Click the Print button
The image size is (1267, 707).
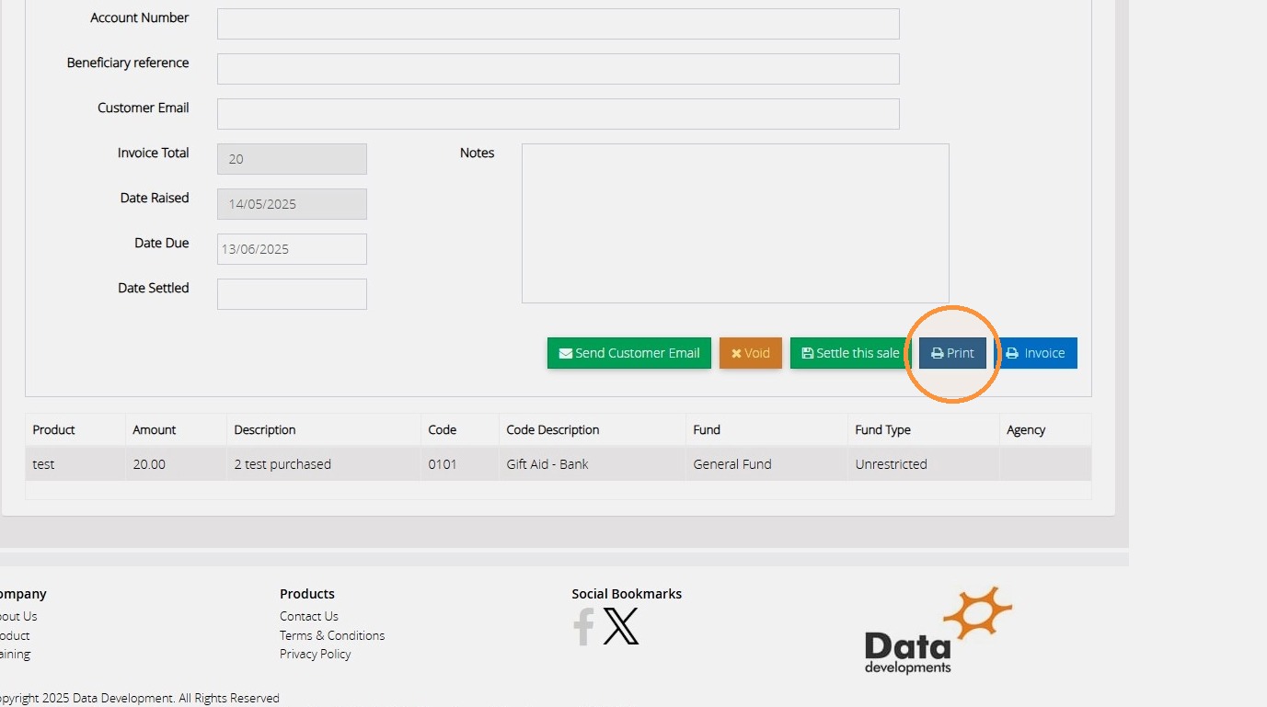point(952,353)
